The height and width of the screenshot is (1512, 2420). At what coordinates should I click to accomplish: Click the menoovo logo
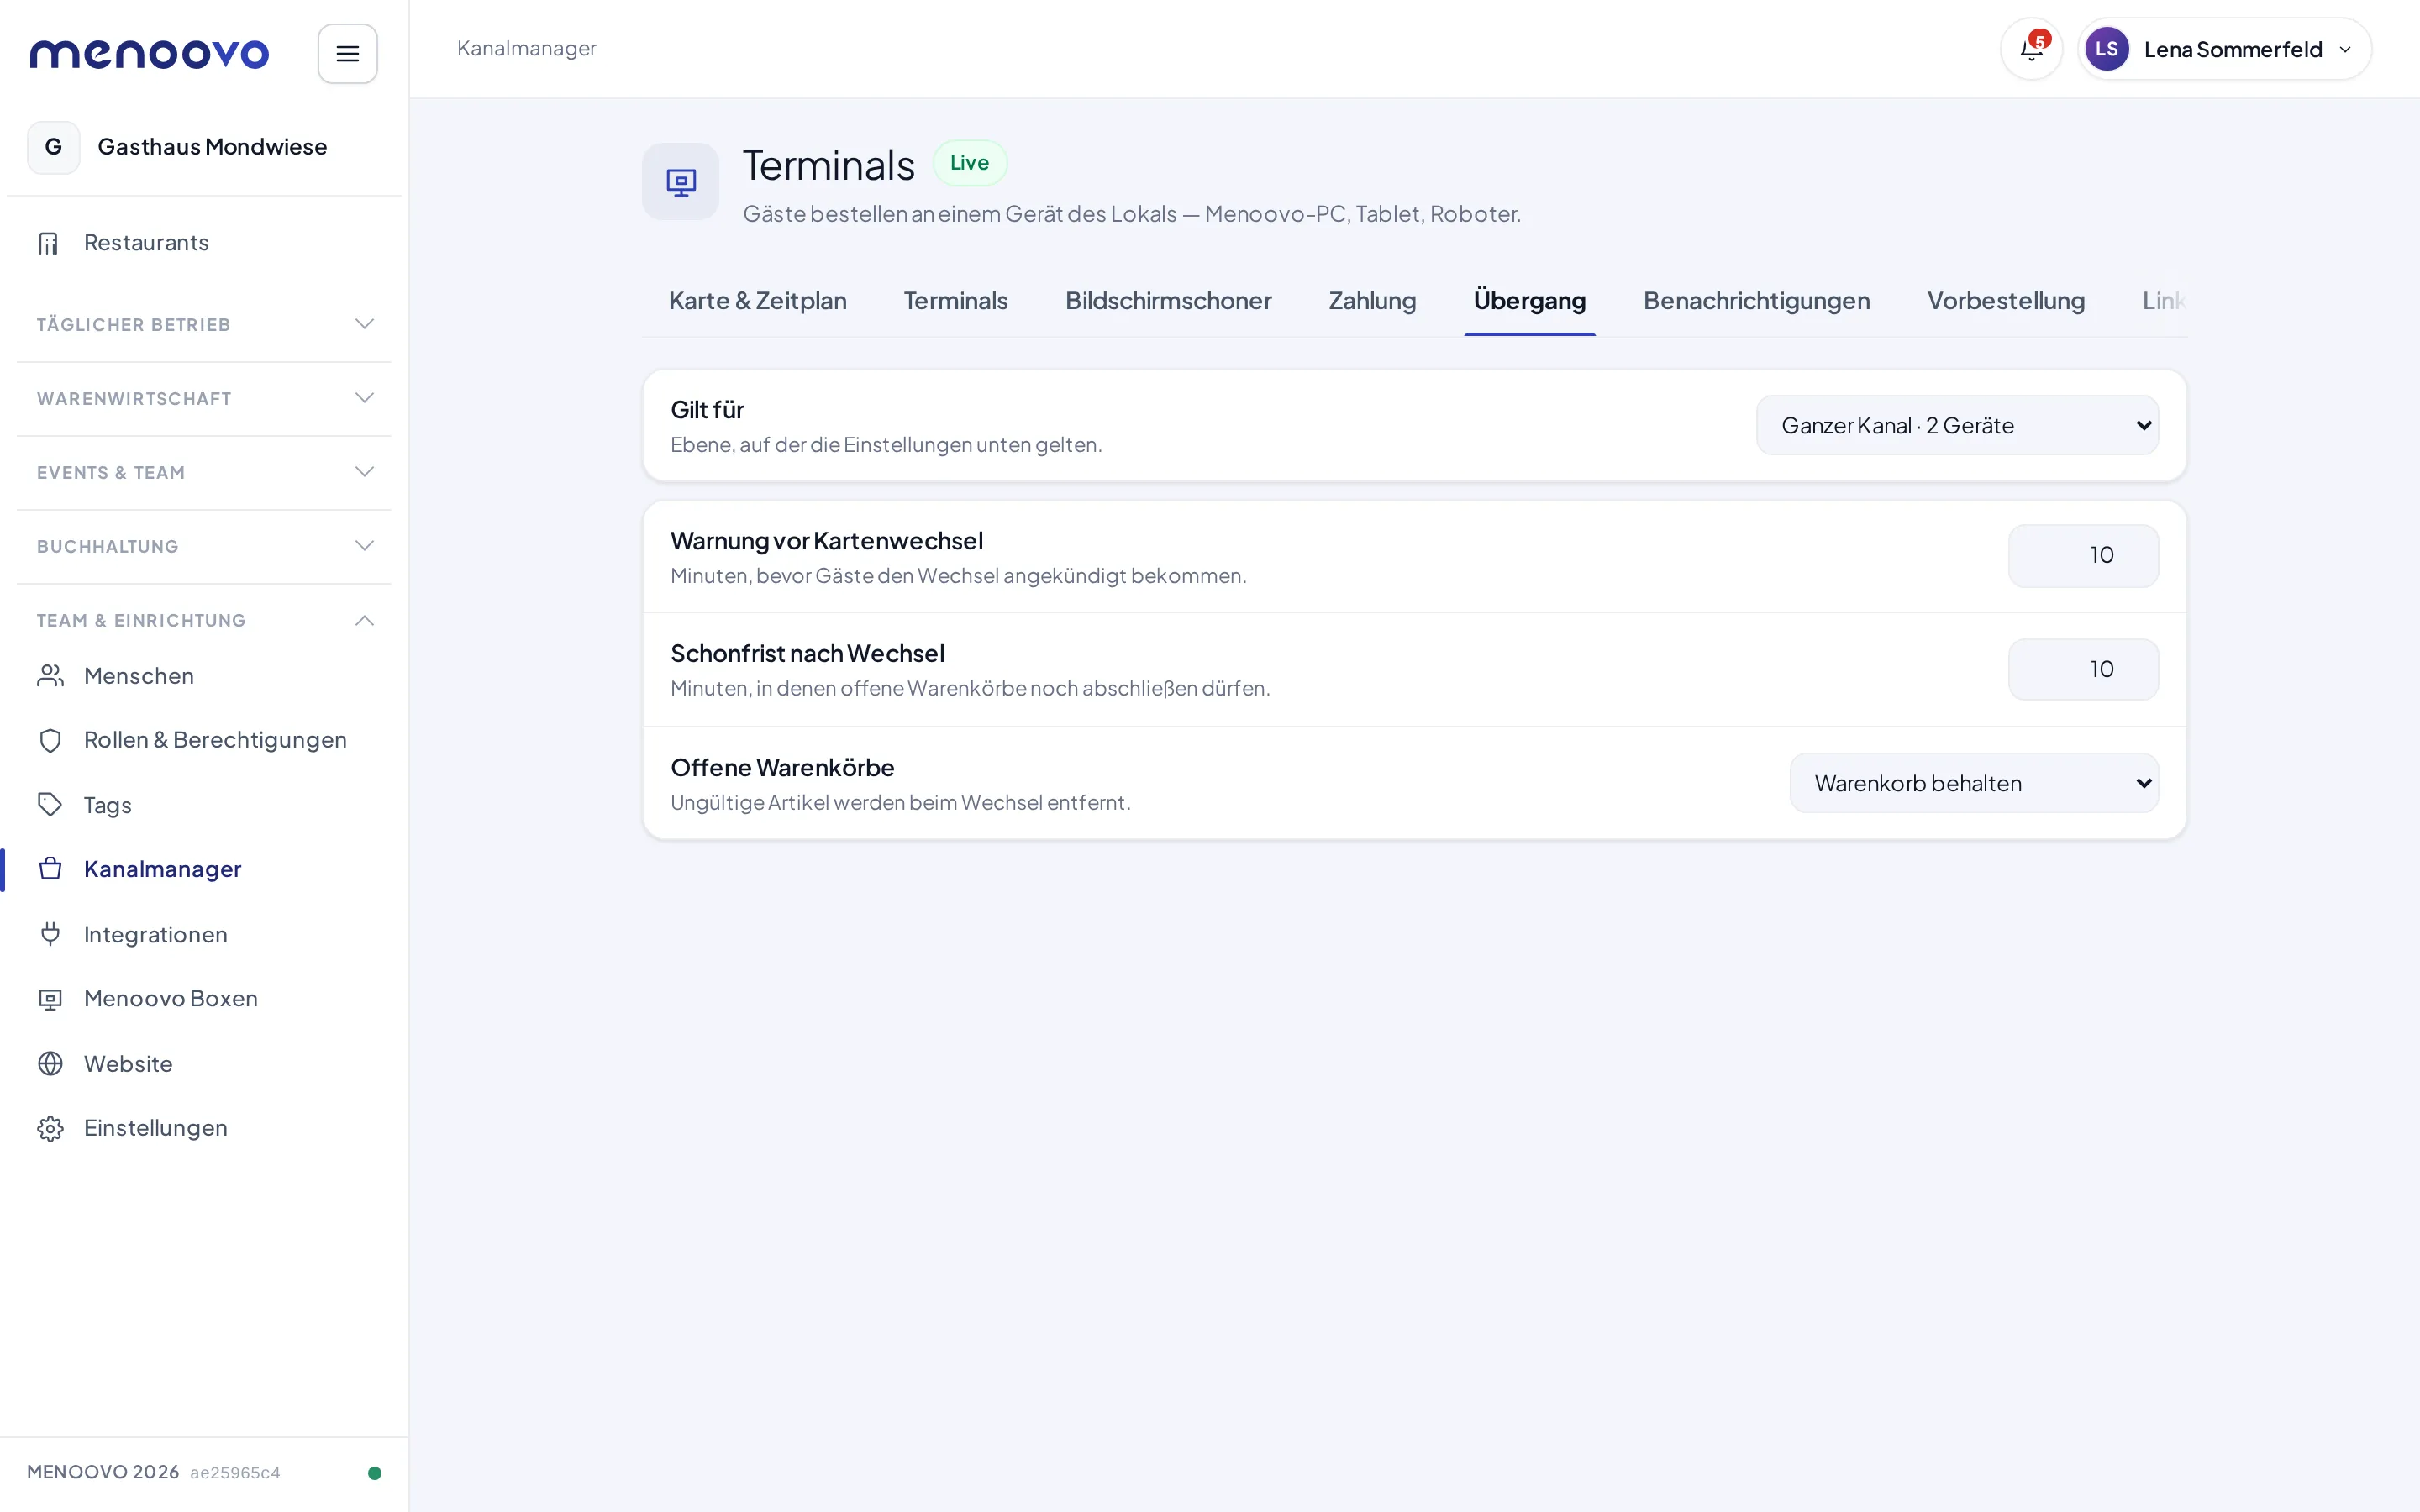point(149,54)
